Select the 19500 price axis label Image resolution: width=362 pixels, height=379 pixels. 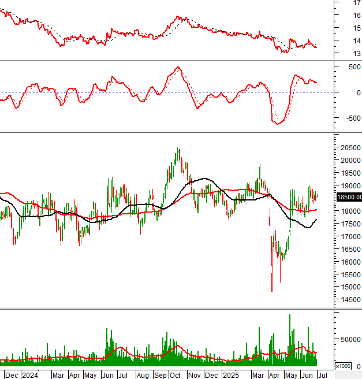tap(350, 173)
